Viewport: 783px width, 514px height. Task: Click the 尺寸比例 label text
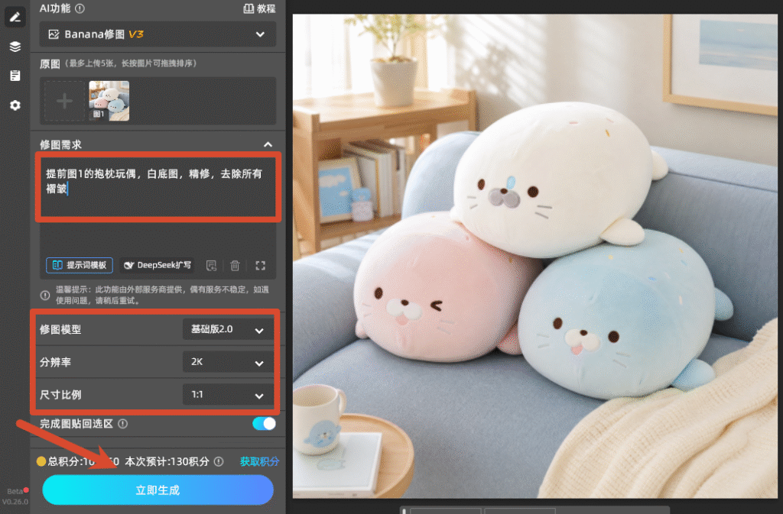[x=60, y=395]
